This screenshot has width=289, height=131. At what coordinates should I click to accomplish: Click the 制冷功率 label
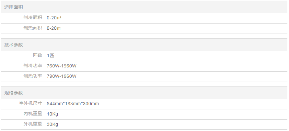[x=33, y=66]
